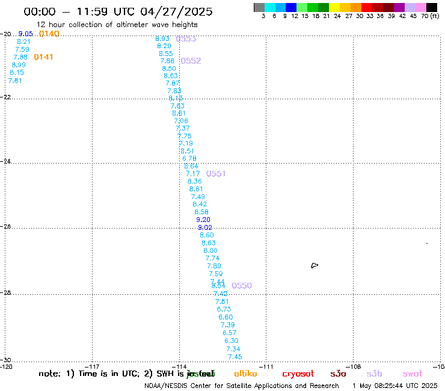Select the lavender 0553 time stamp

[x=186, y=39]
